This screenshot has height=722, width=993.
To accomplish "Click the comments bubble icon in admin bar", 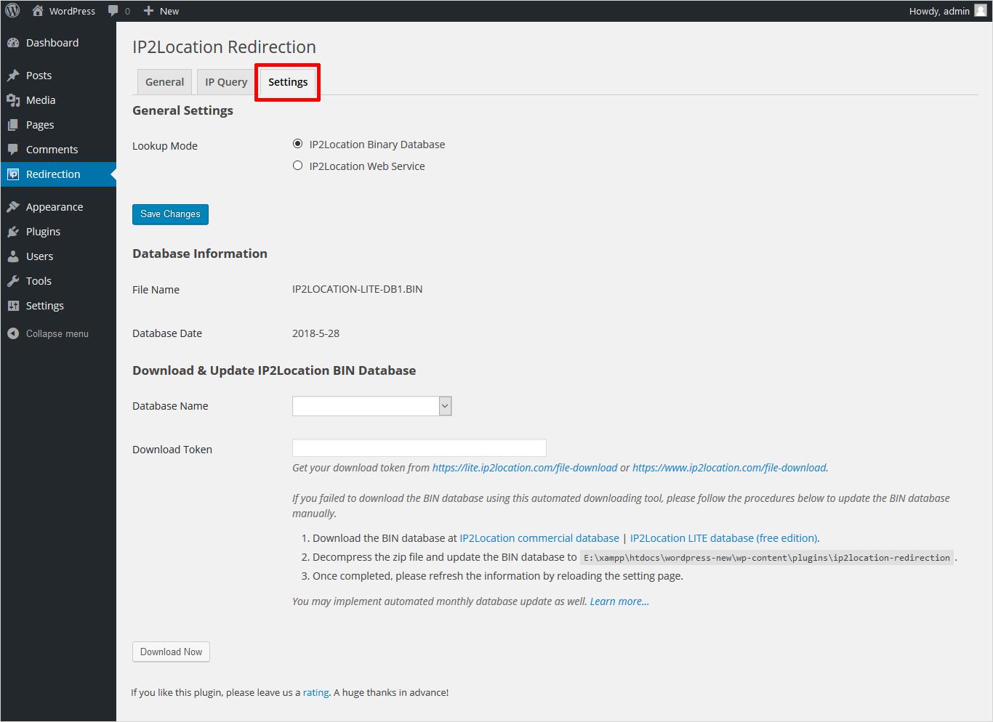I will point(113,11).
